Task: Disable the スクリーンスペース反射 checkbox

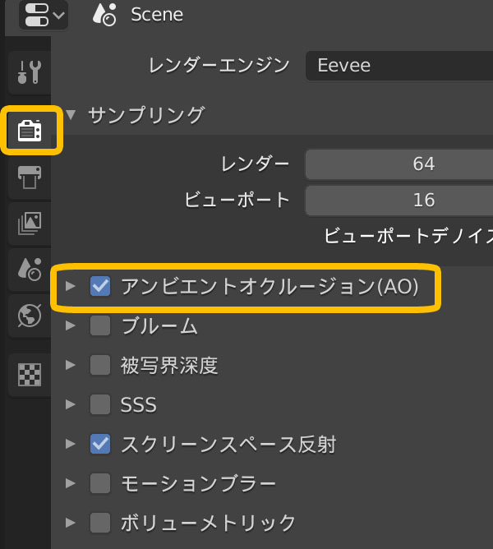Action: point(100,444)
